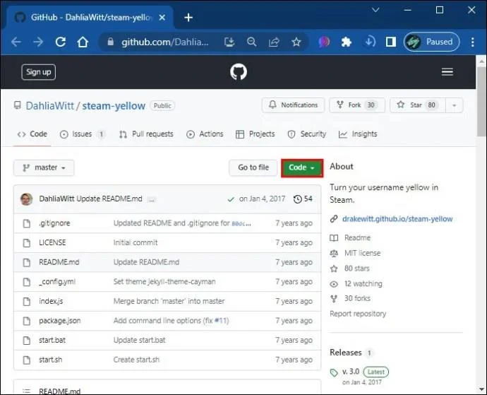Open the DahliaWitt owner link

click(49, 106)
